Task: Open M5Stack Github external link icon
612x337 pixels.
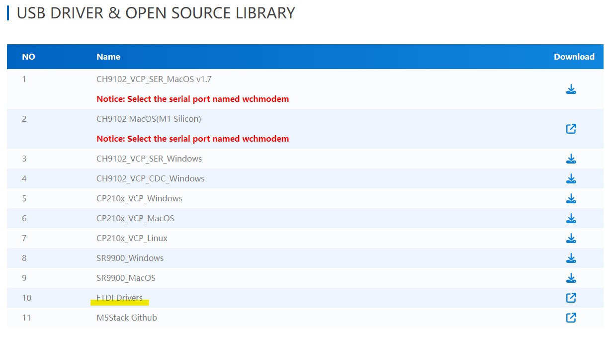Action: [571, 317]
